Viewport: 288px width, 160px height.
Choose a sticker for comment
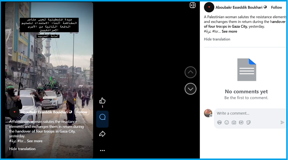(x=248, y=122)
